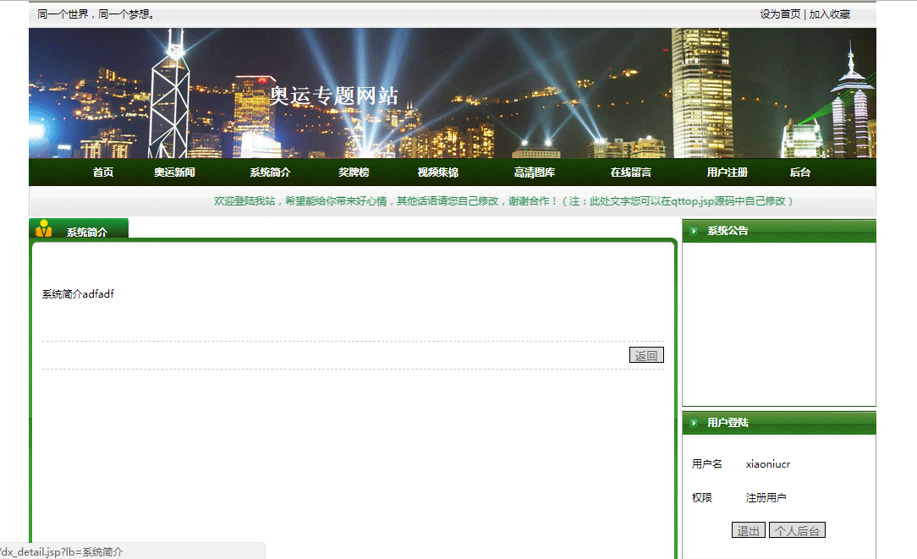Click the slogan 同一个世界，同一个梦想。

click(x=96, y=14)
